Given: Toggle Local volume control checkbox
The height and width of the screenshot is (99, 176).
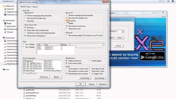Looking at the screenshot, I should [67, 63].
